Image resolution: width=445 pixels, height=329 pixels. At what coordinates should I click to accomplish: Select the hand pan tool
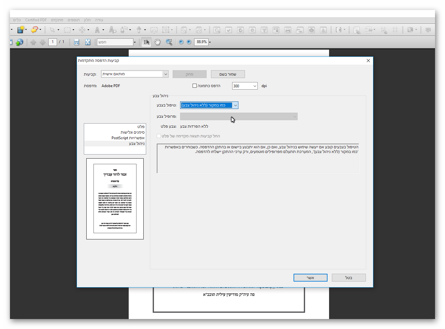[158, 42]
